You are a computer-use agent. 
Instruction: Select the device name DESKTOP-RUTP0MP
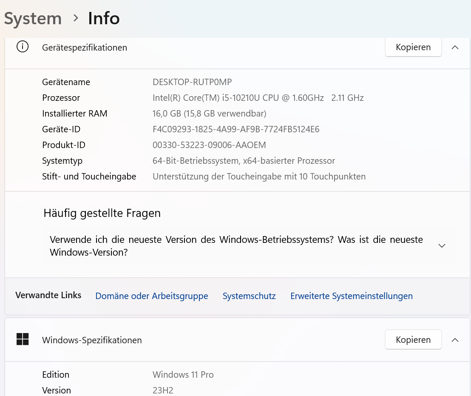click(x=192, y=82)
